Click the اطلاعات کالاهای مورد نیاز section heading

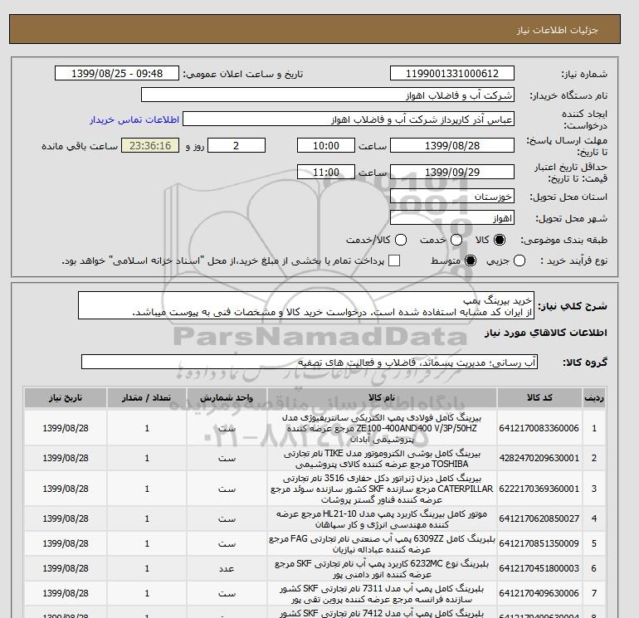(546, 333)
